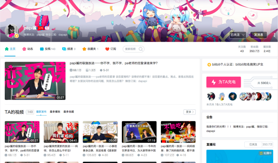Click the 主页 home house icon
Image resolution: width=278 pixels, height=163 pixels.
[x=7, y=49]
